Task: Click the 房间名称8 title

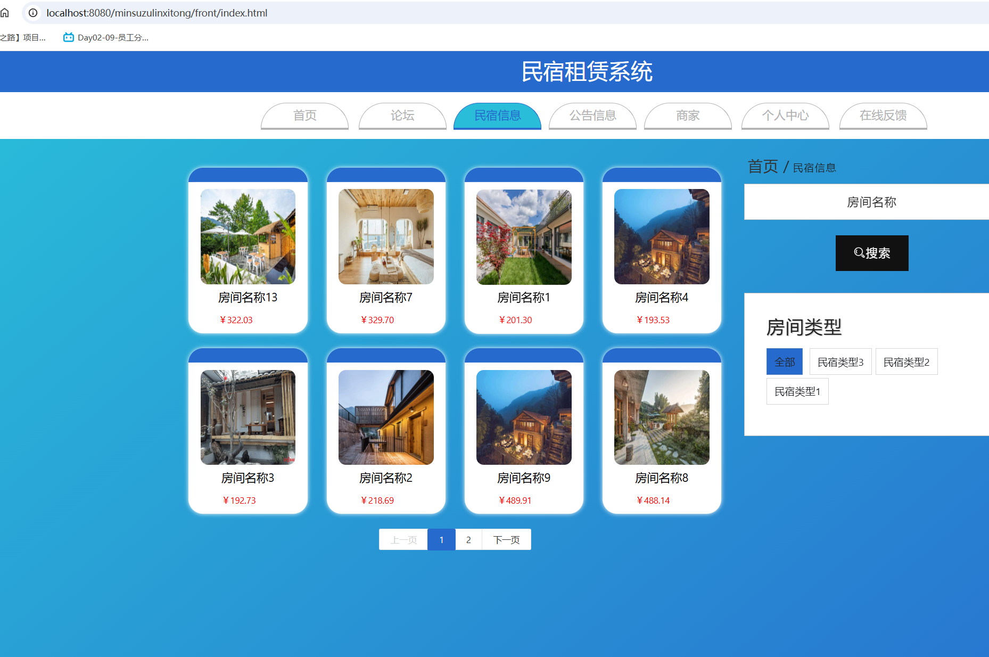Action: tap(662, 478)
